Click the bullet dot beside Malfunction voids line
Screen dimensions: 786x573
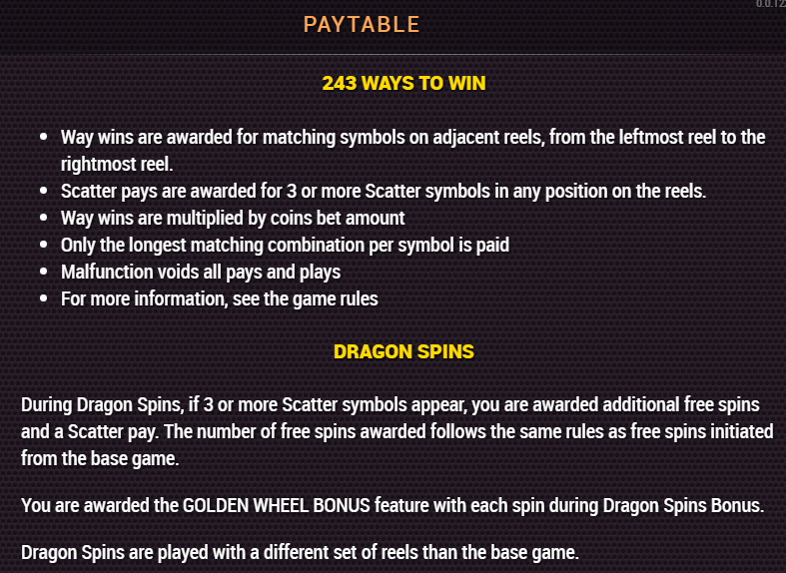pos(44,272)
